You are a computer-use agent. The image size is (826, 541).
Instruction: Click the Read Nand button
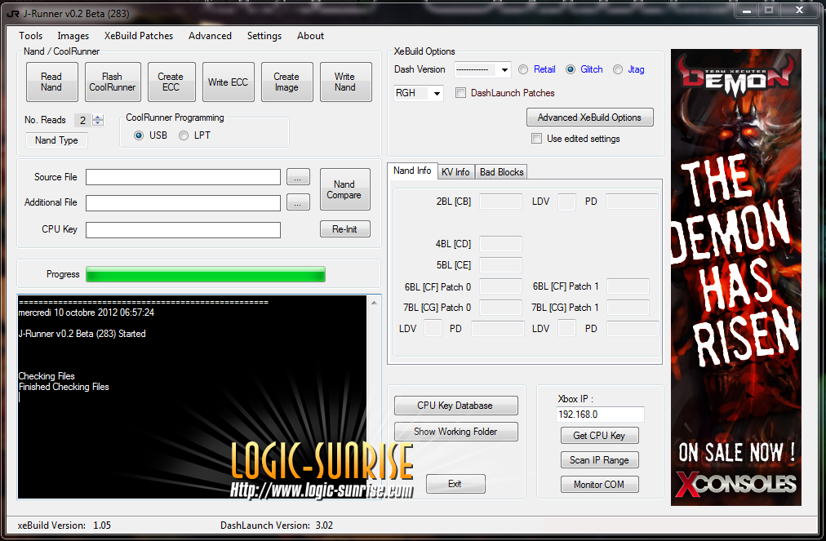tap(51, 82)
